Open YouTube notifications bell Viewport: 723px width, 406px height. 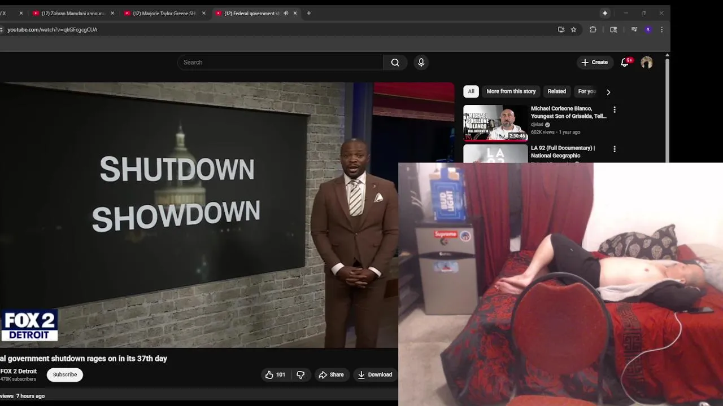625,63
